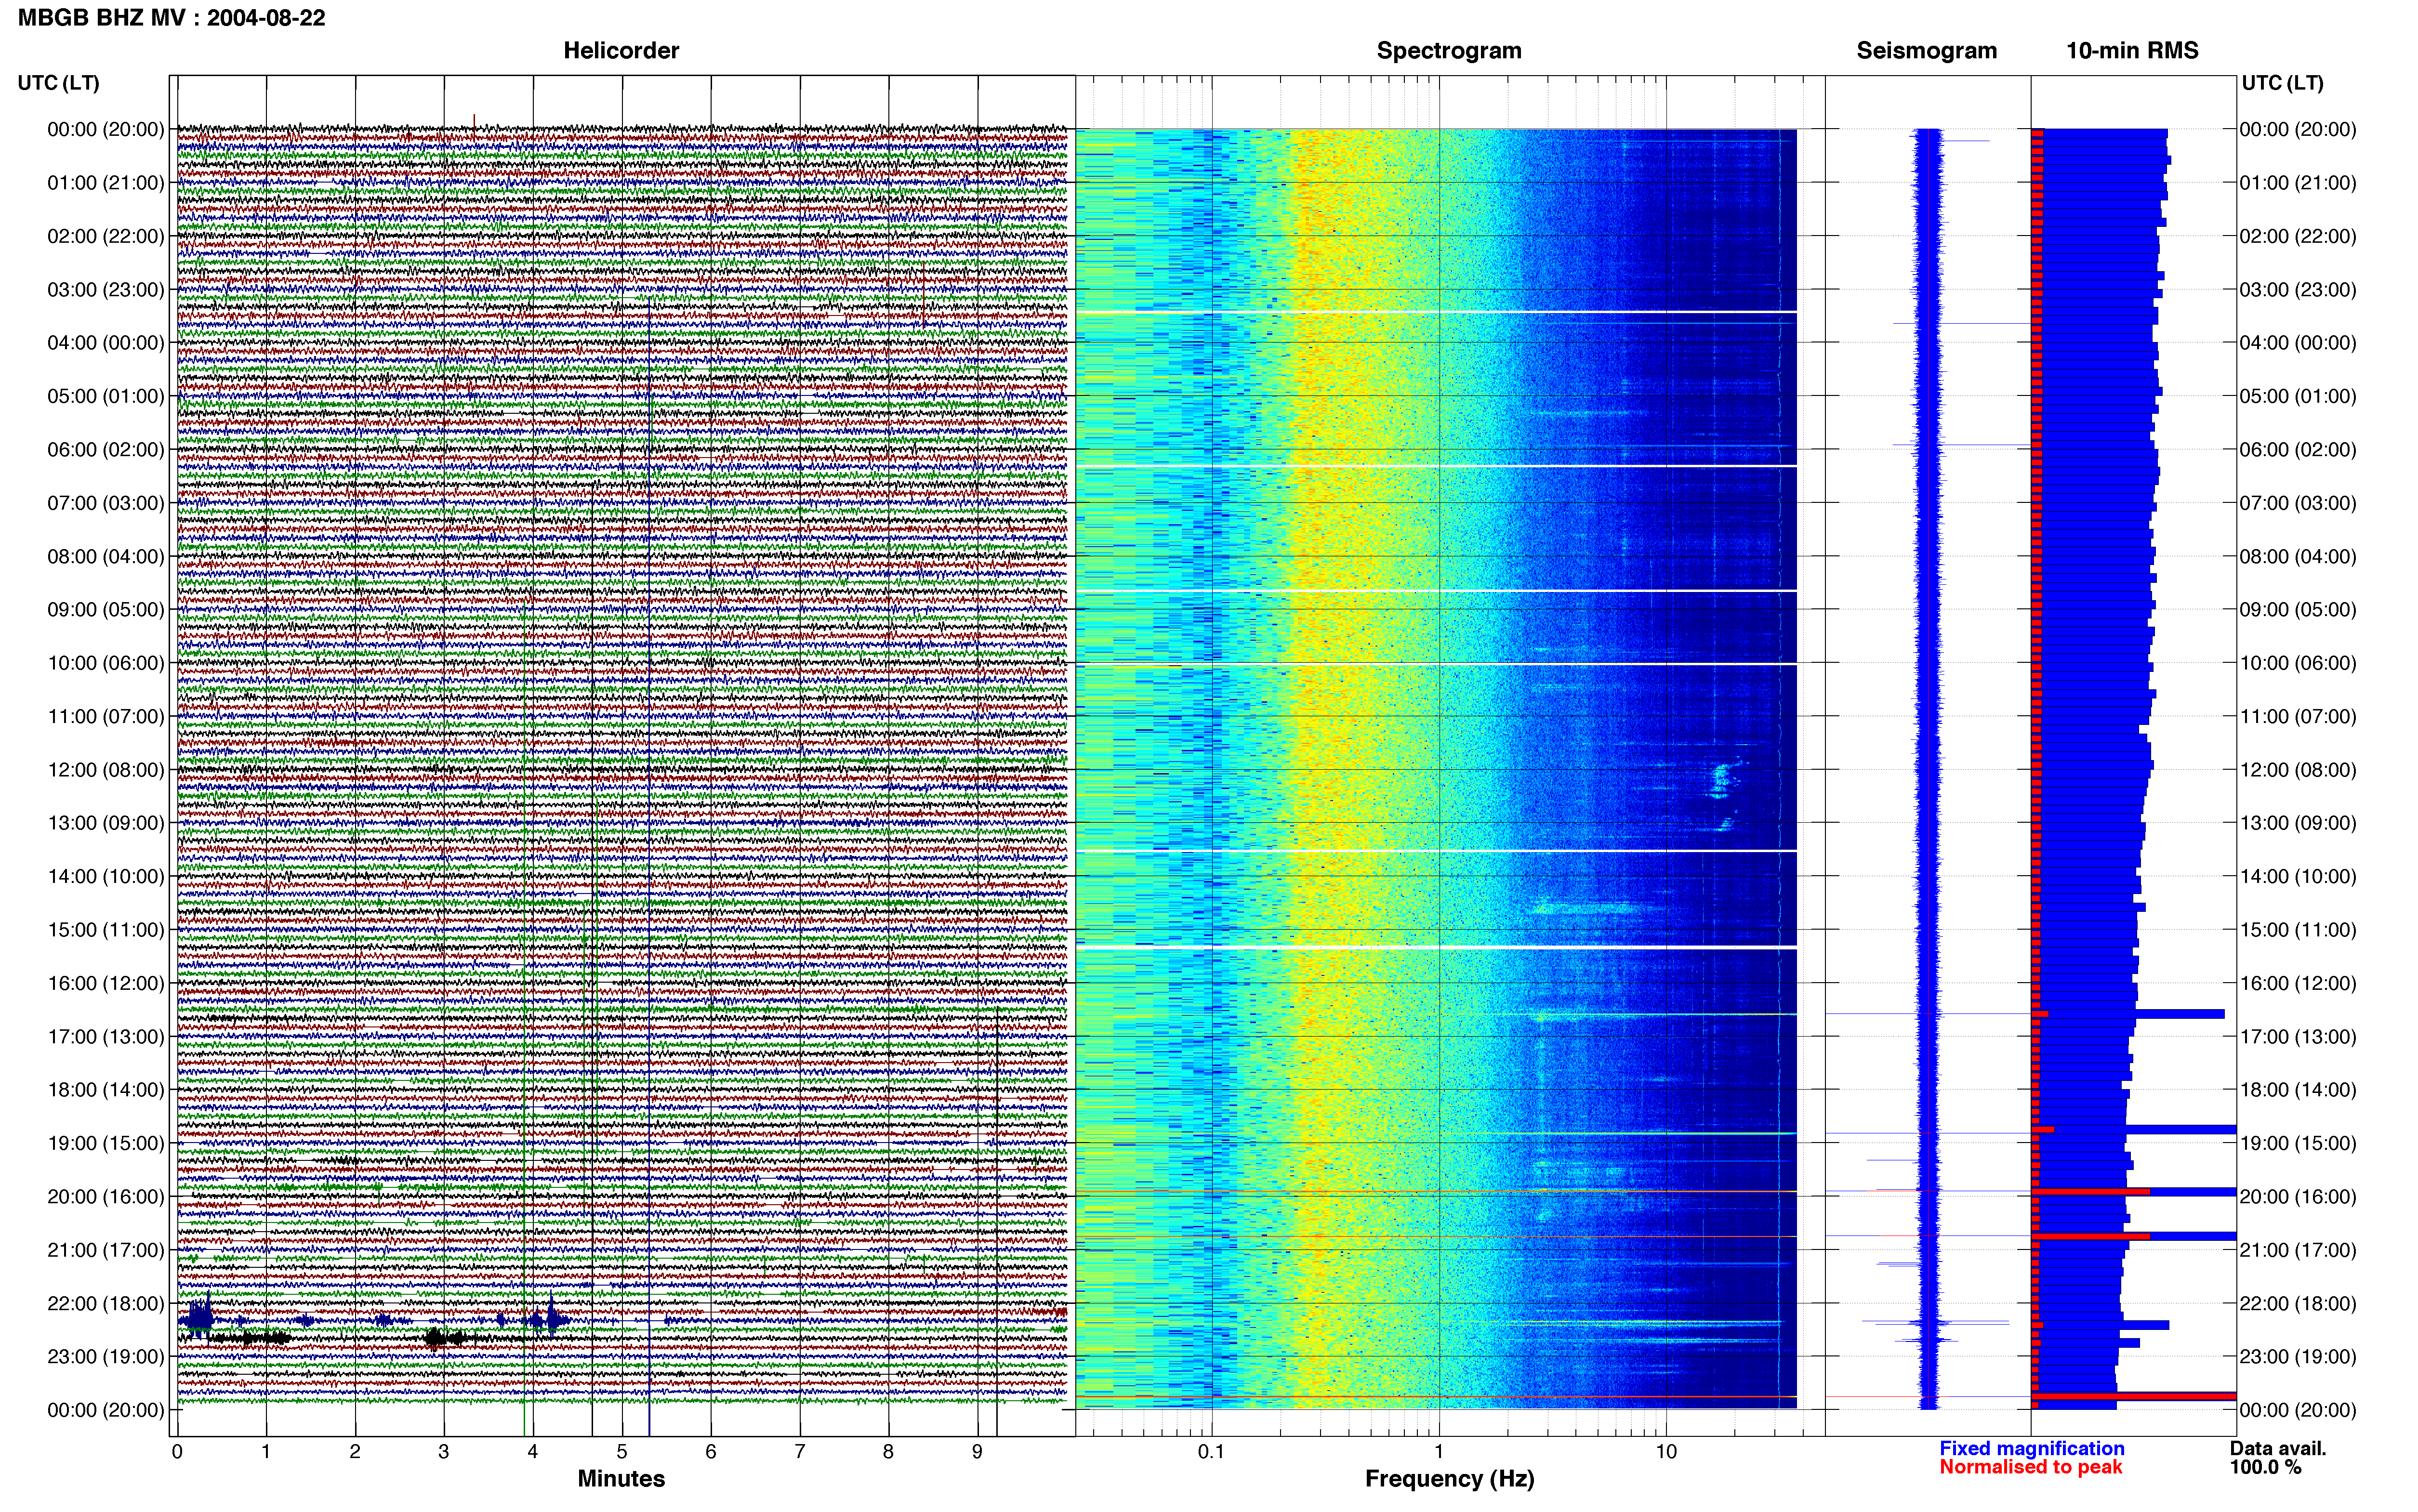Click 09:00 (05:00) beside the Helicorder
2418x1512 pixels.
105,610
